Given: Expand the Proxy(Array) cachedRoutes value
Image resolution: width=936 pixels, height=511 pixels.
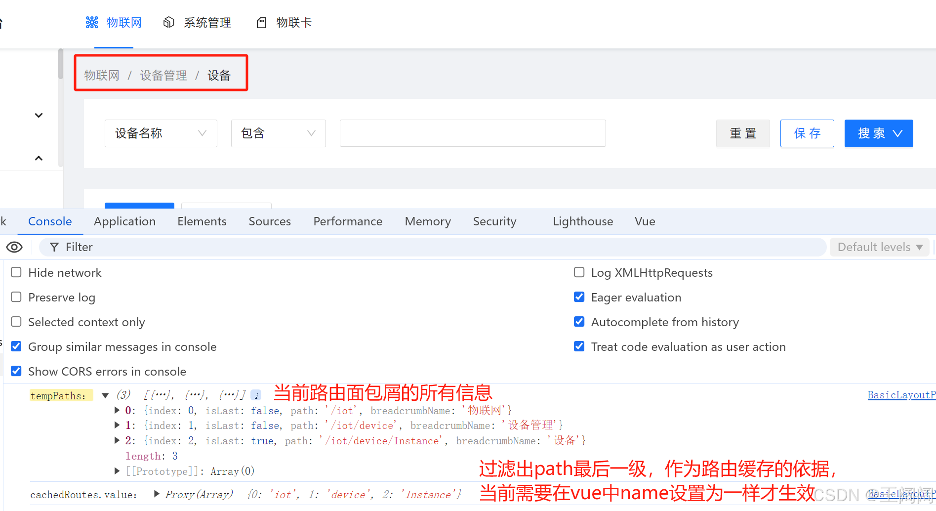Looking at the screenshot, I should (x=157, y=494).
